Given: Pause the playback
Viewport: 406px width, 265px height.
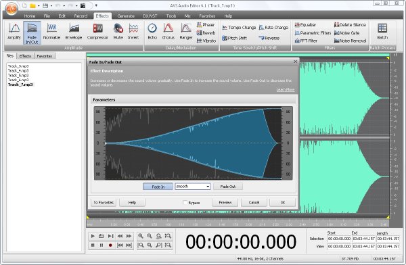Looking at the screenshot, I should [101, 245].
